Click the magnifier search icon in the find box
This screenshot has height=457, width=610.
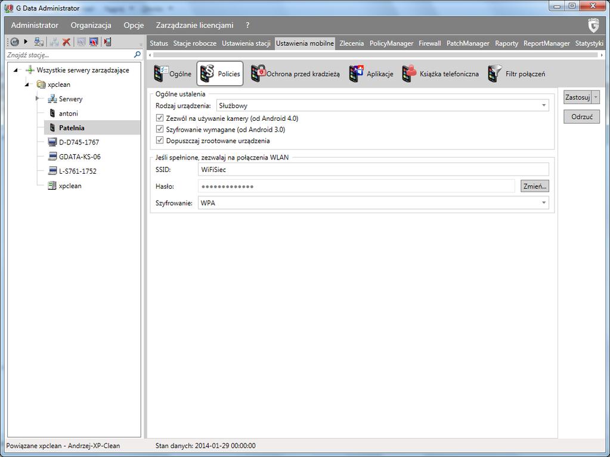[x=137, y=54]
